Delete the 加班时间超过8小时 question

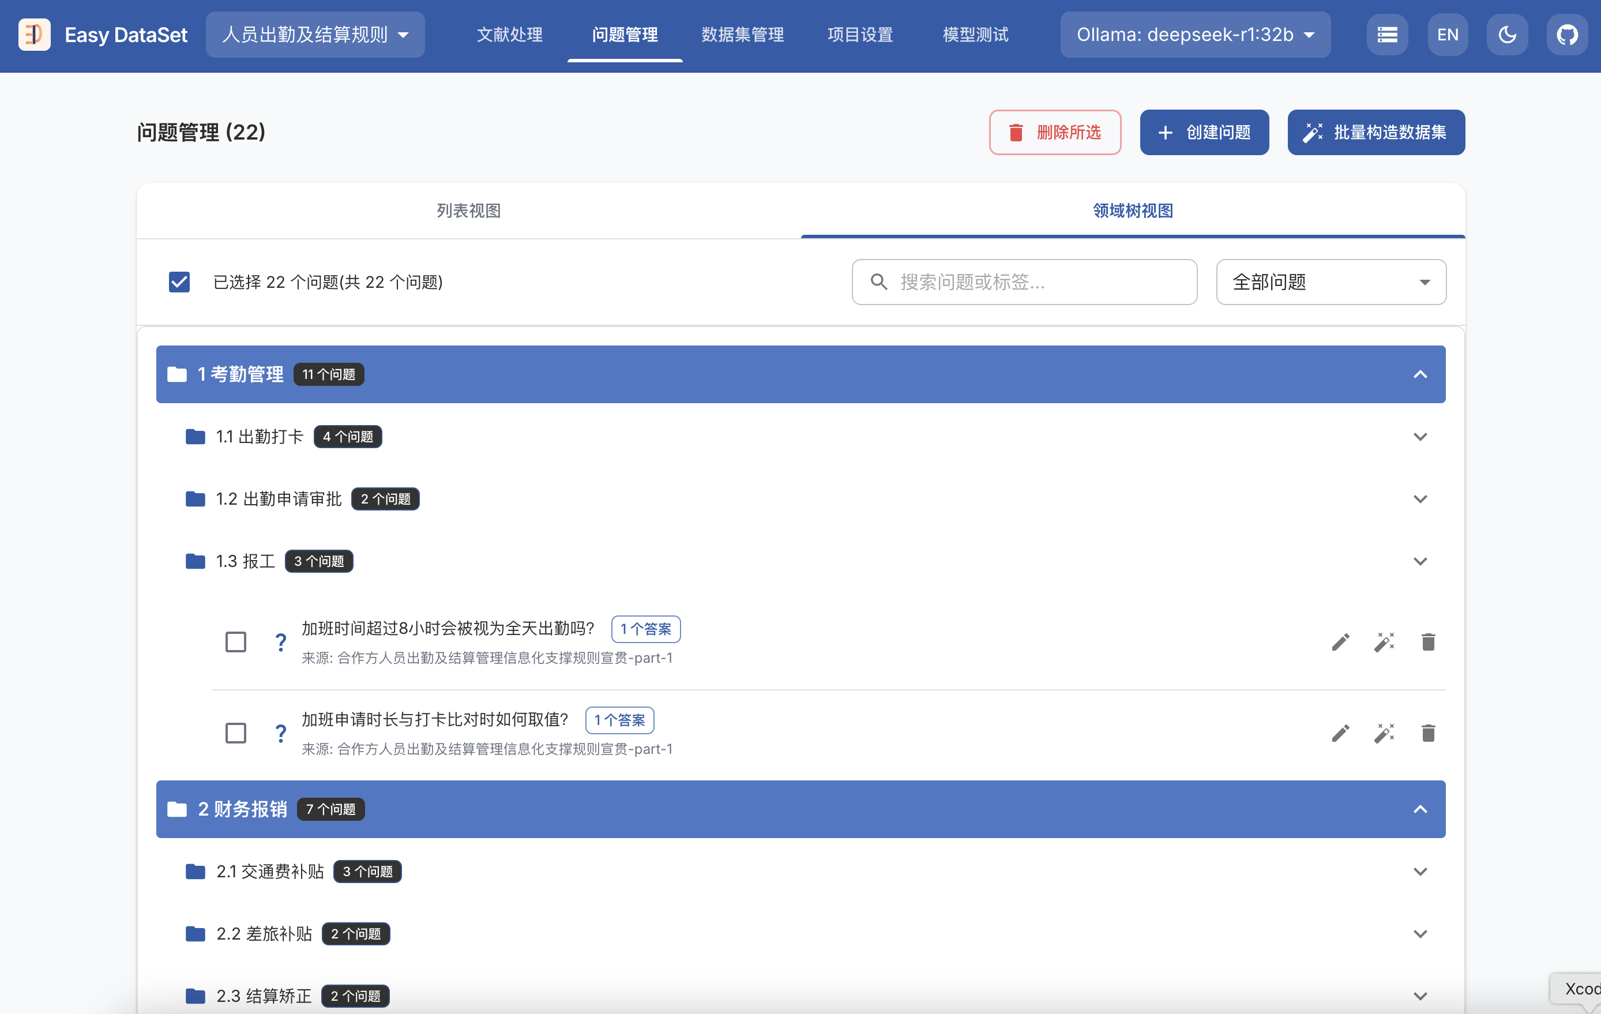coord(1427,641)
